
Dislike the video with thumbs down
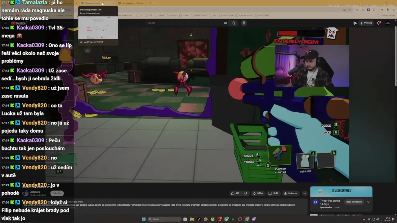coord(245,193)
